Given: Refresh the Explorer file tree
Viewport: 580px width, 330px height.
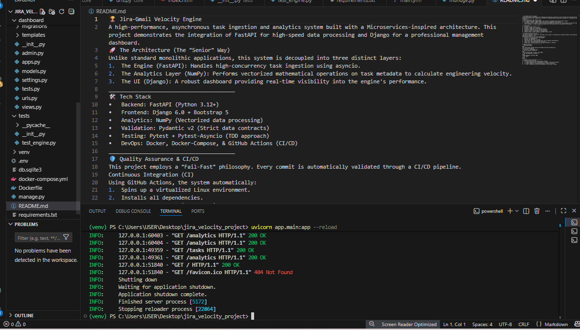Looking at the screenshot, I should click(x=61, y=11).
